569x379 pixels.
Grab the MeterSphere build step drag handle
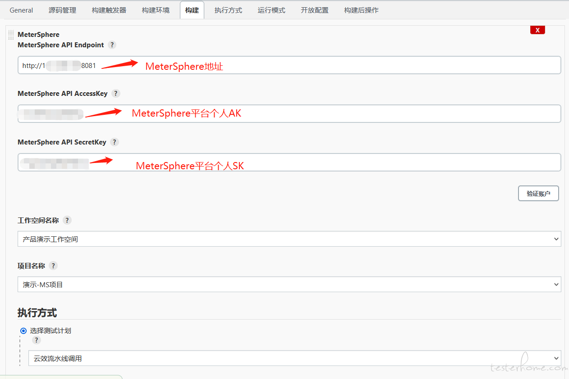[11, 35]
